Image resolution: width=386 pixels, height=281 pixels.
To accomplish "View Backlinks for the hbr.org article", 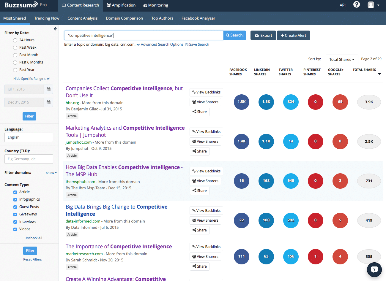I will (206, 92).
